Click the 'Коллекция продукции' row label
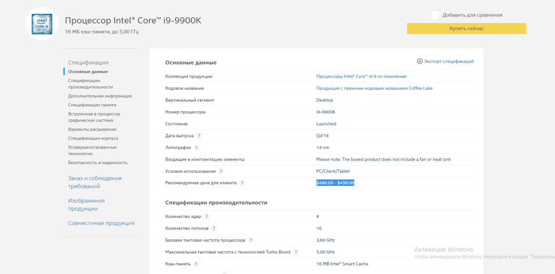 [x=189, y=76]
